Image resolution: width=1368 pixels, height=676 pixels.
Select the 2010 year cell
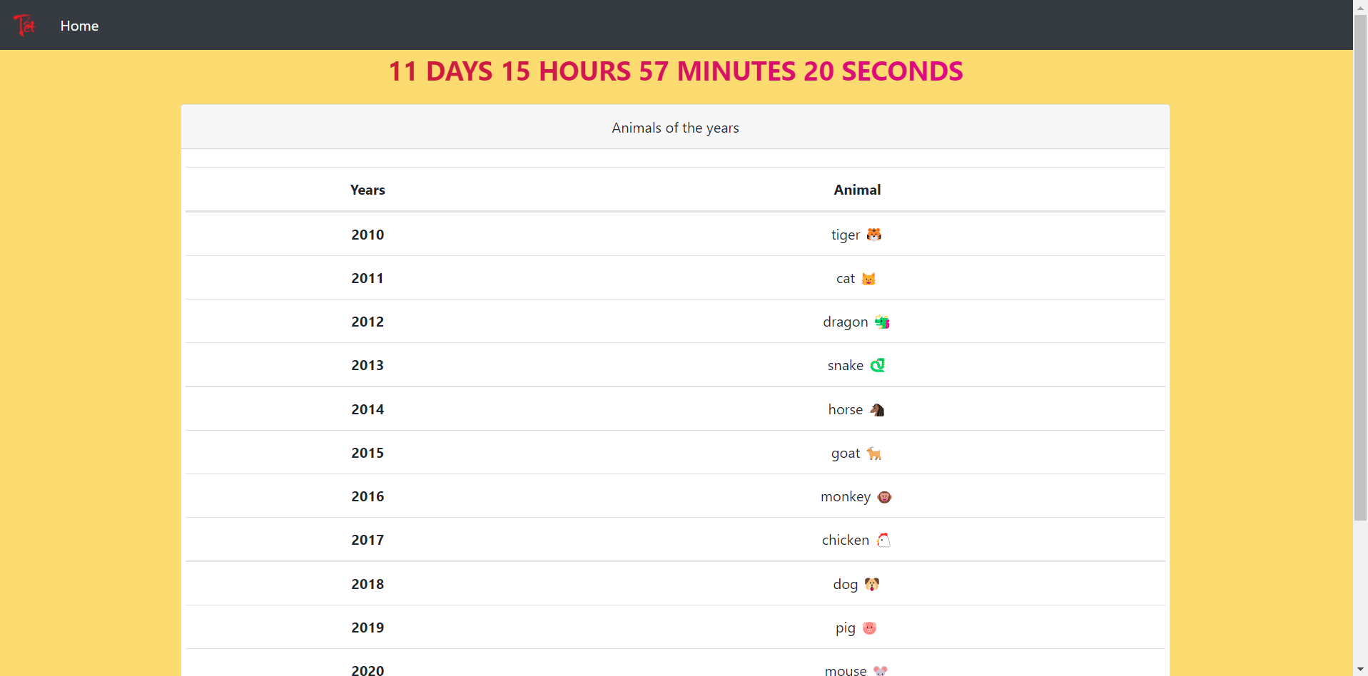pos(368,235)
